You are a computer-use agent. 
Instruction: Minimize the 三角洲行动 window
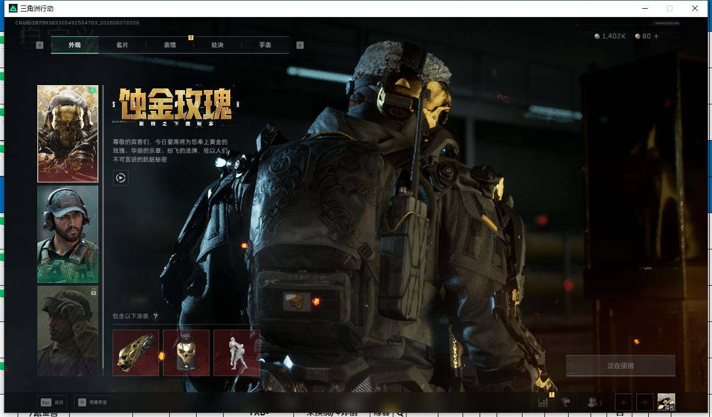pos(644,8)
